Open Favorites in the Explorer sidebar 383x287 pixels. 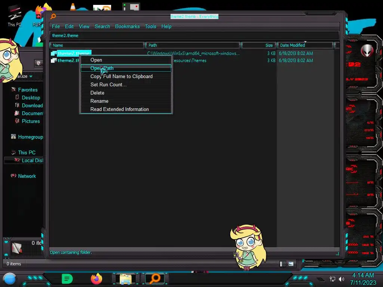[x=28, y=90]
